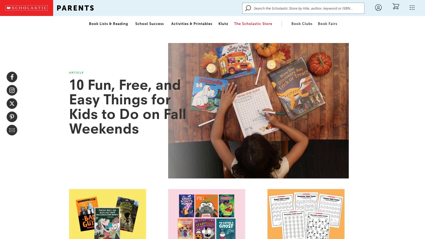This screenshot has width=425, height=239.
Task: Click the search magnifier icon
Action: point(248,8)
